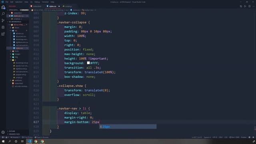Click Ln 827 cursor position indicator
Image resolution: width=256 pixels, height=144 pixels.
(197, 137)
